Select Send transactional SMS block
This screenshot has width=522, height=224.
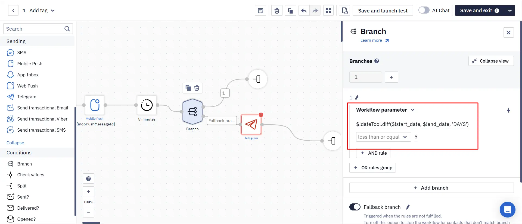(36, 130)
